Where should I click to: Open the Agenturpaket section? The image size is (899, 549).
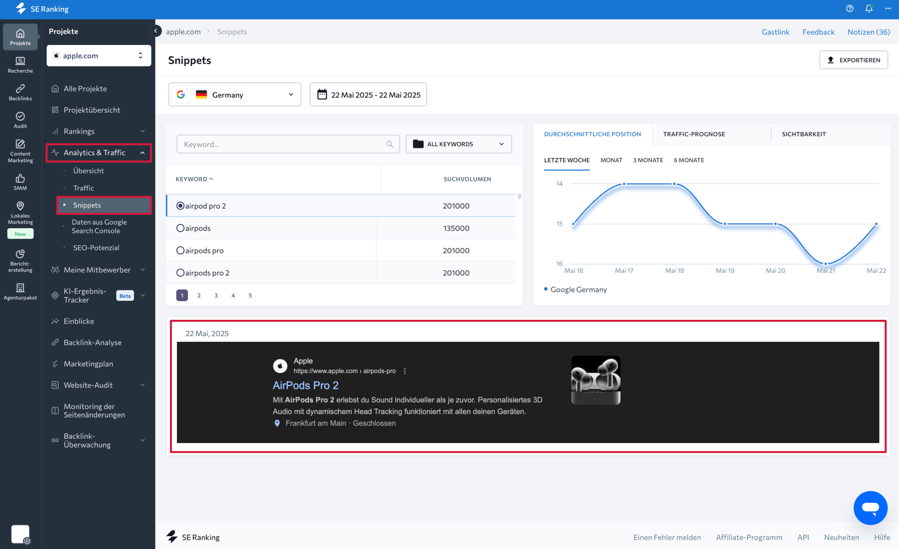point(20,291)
